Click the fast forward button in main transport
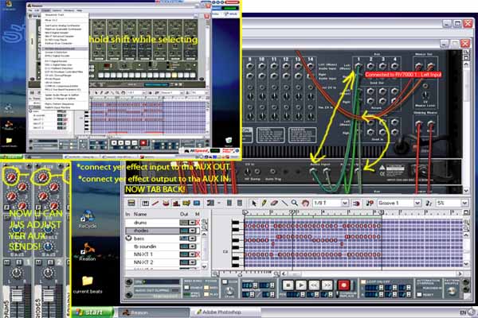Screen dimensions: 478x318 tap(327, 285)
